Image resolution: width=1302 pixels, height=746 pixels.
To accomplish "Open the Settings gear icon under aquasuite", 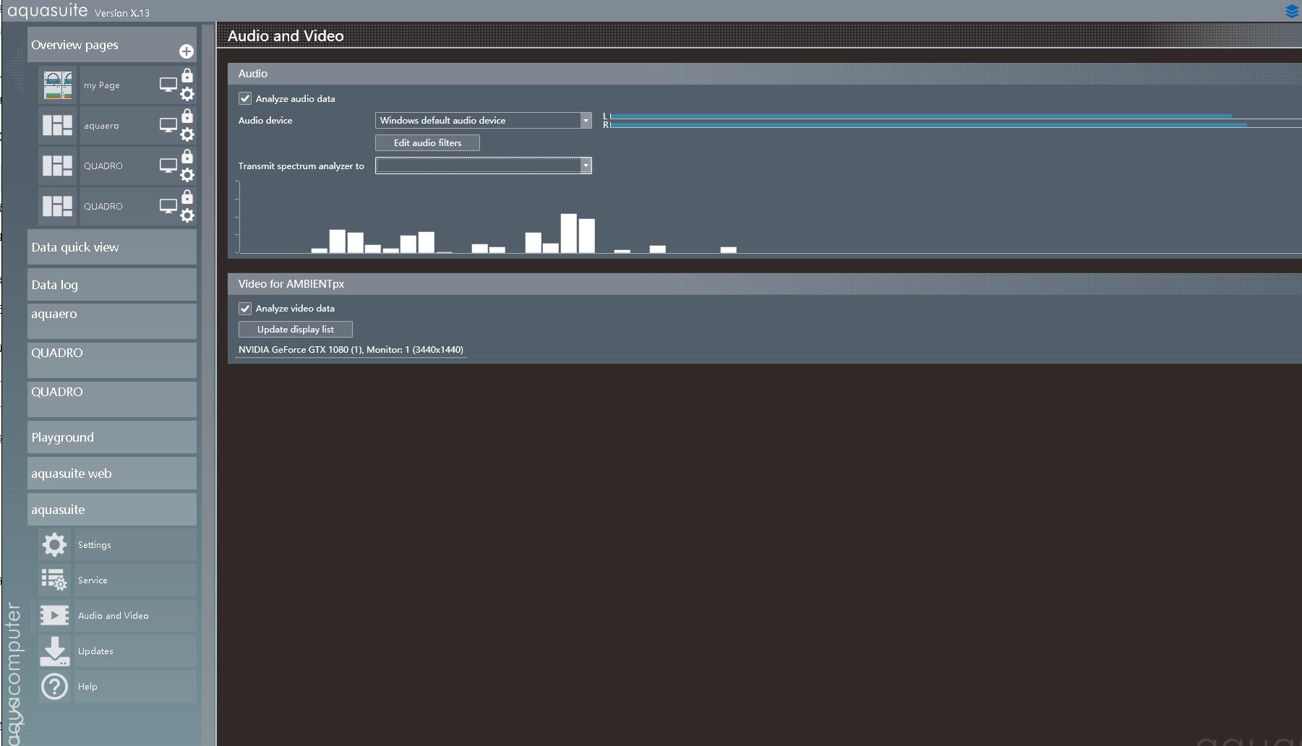I will tap(54, 545).
